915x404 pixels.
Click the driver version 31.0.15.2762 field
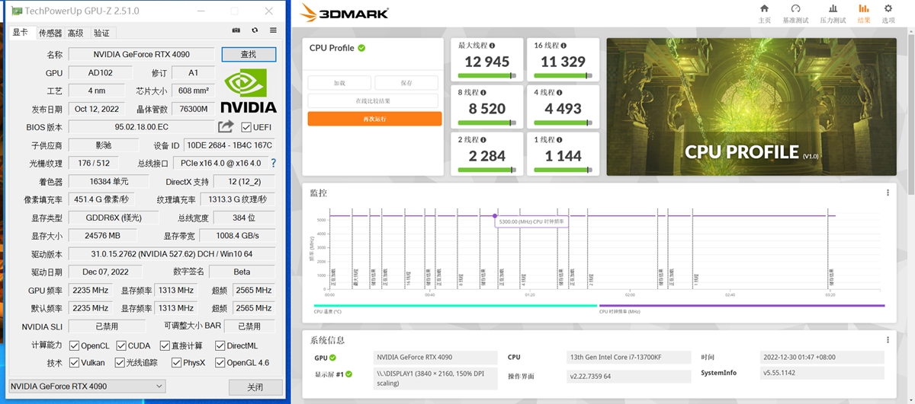[172, 253]
